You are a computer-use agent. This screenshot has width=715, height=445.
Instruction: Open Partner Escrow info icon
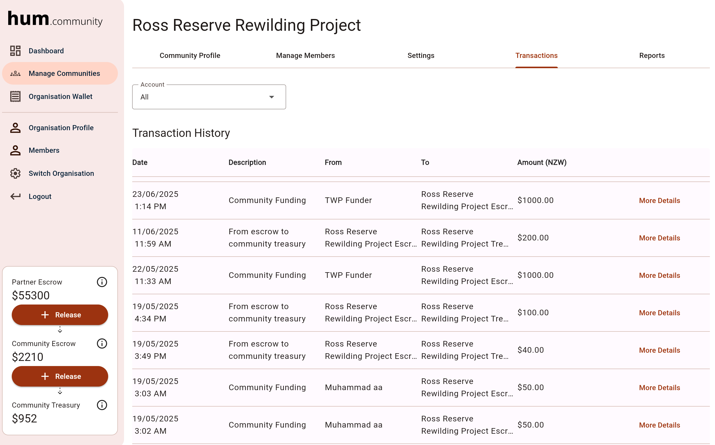102,282
